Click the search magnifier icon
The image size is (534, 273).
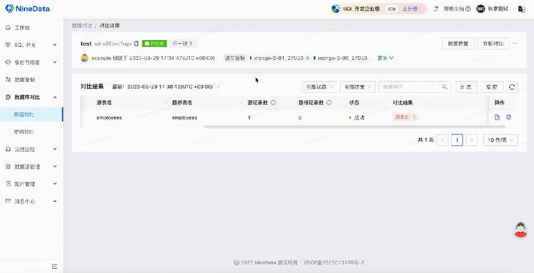pyautogui.click(x=445, y=87)
